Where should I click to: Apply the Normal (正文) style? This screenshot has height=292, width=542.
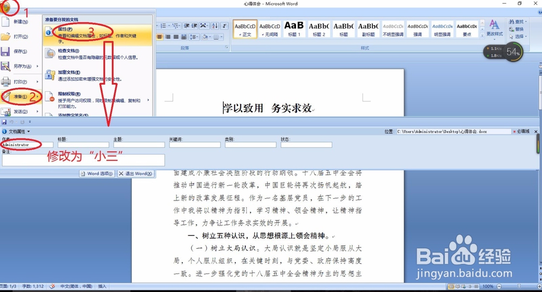click(245, 29)
